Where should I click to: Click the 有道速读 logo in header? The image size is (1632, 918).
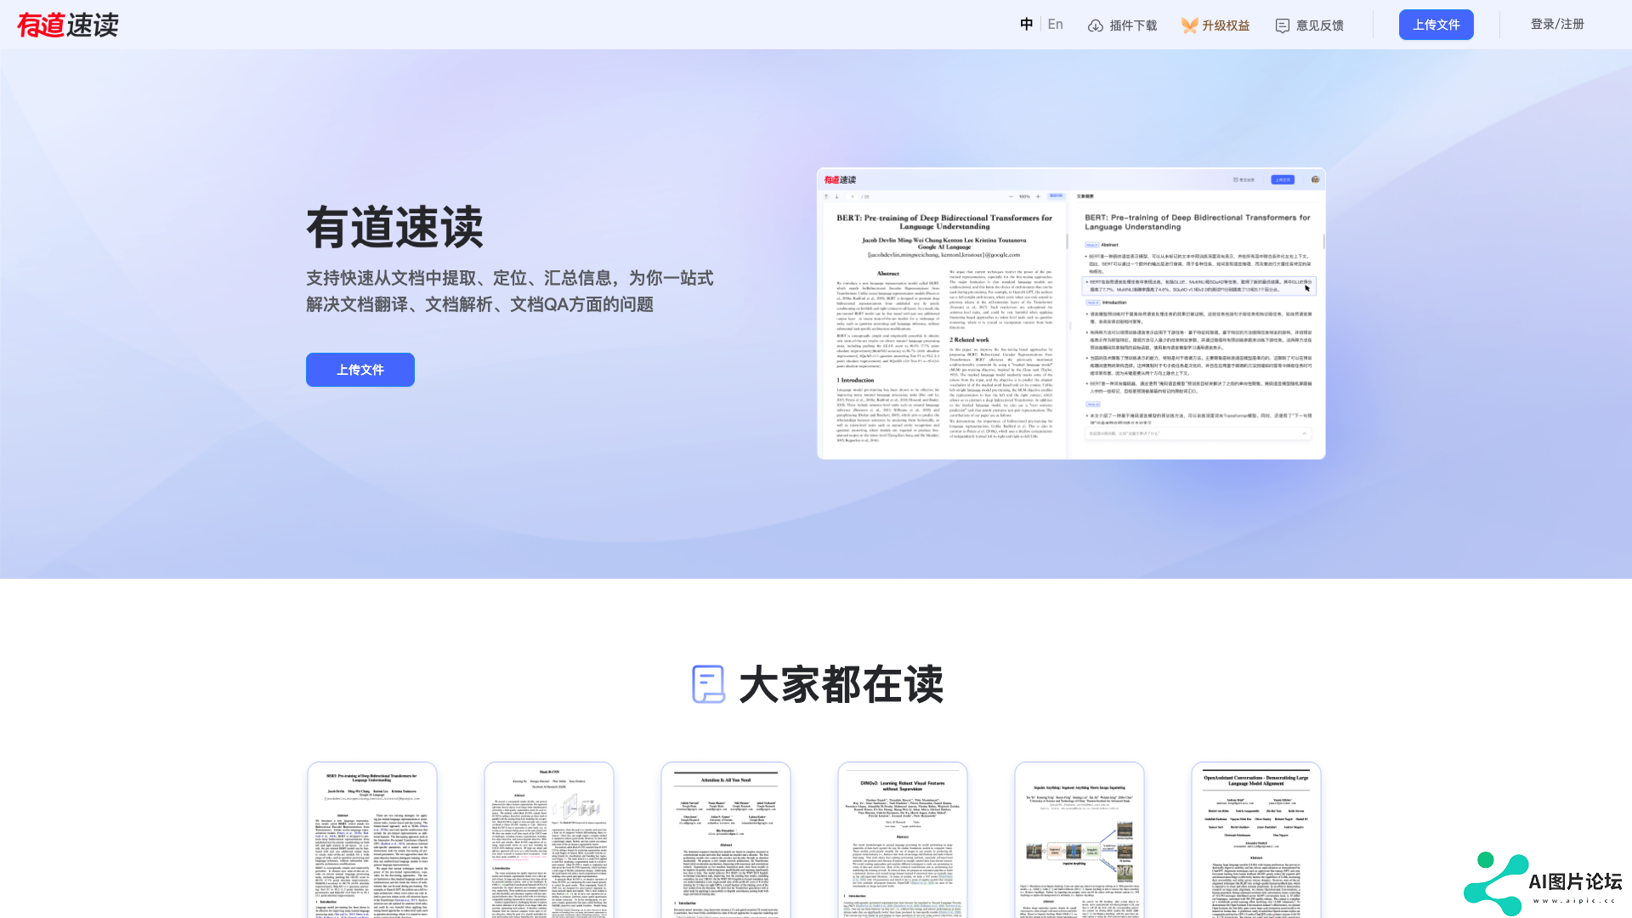68,25
